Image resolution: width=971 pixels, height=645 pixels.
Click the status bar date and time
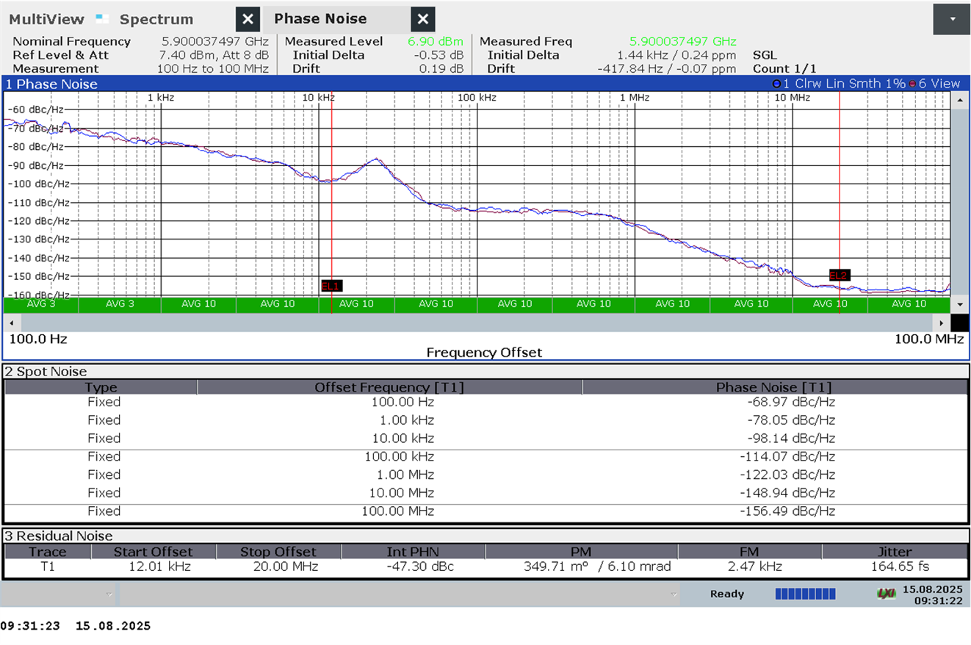point(933,594)
